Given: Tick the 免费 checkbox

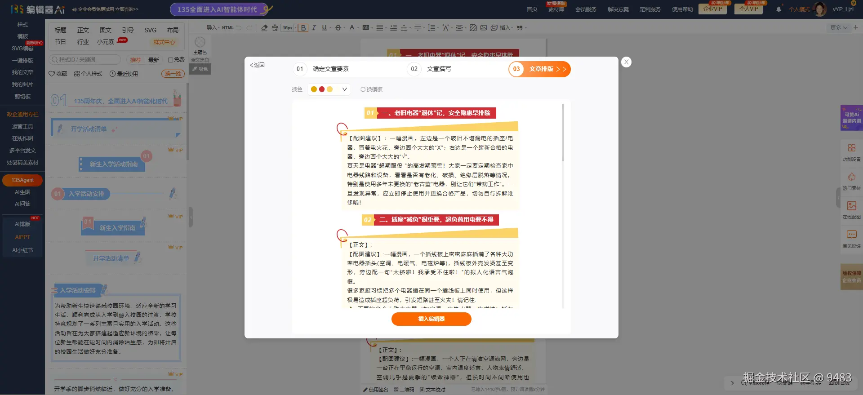Looking at the screenshot, I should (x=171, y=60).
